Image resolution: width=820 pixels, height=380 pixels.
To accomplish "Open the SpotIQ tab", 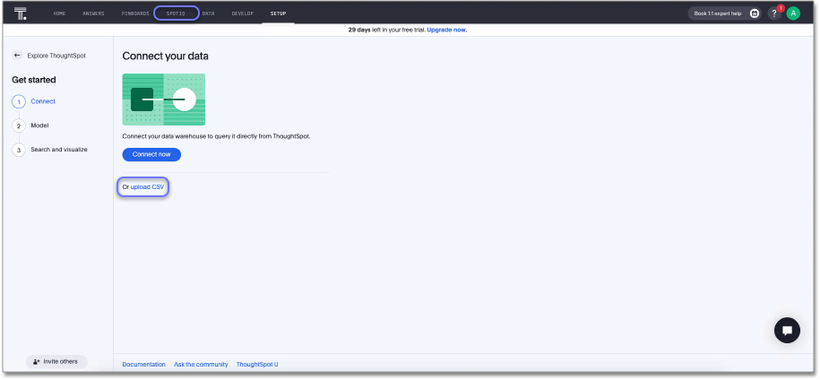I will (x=176, y=13).
